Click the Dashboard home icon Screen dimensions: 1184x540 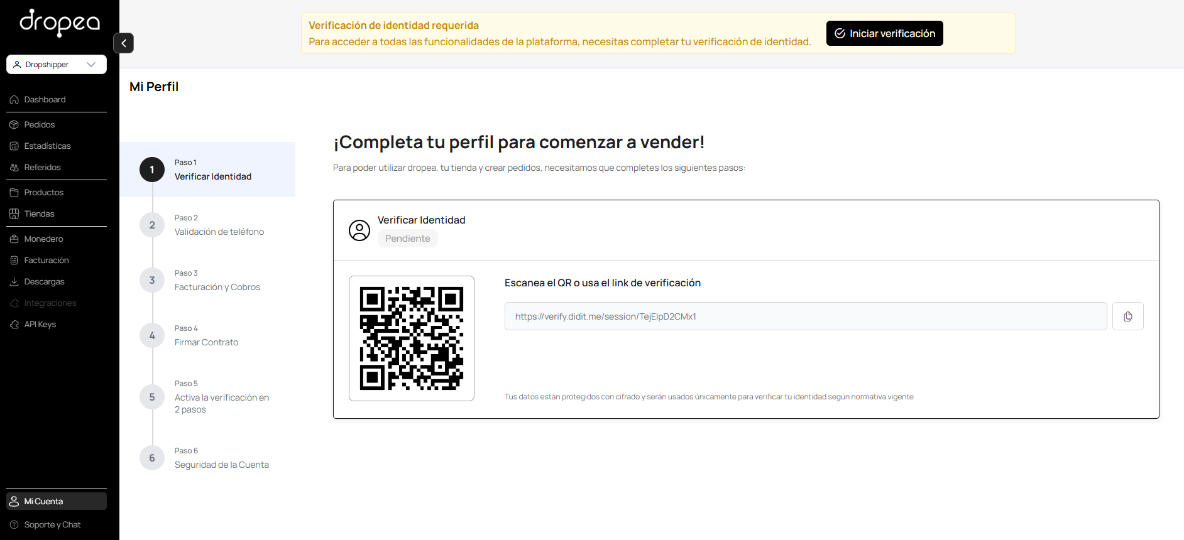click(x=14, y=100)
